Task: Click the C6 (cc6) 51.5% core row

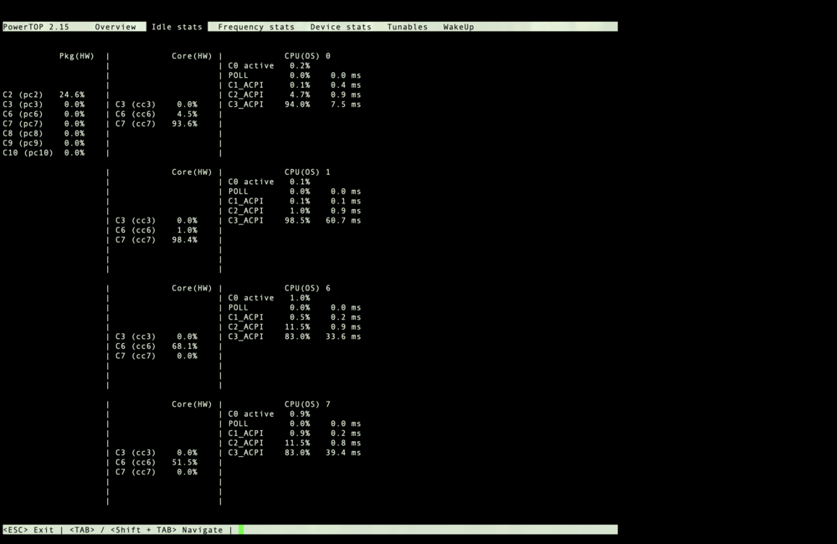Action: tap(157, 462)
